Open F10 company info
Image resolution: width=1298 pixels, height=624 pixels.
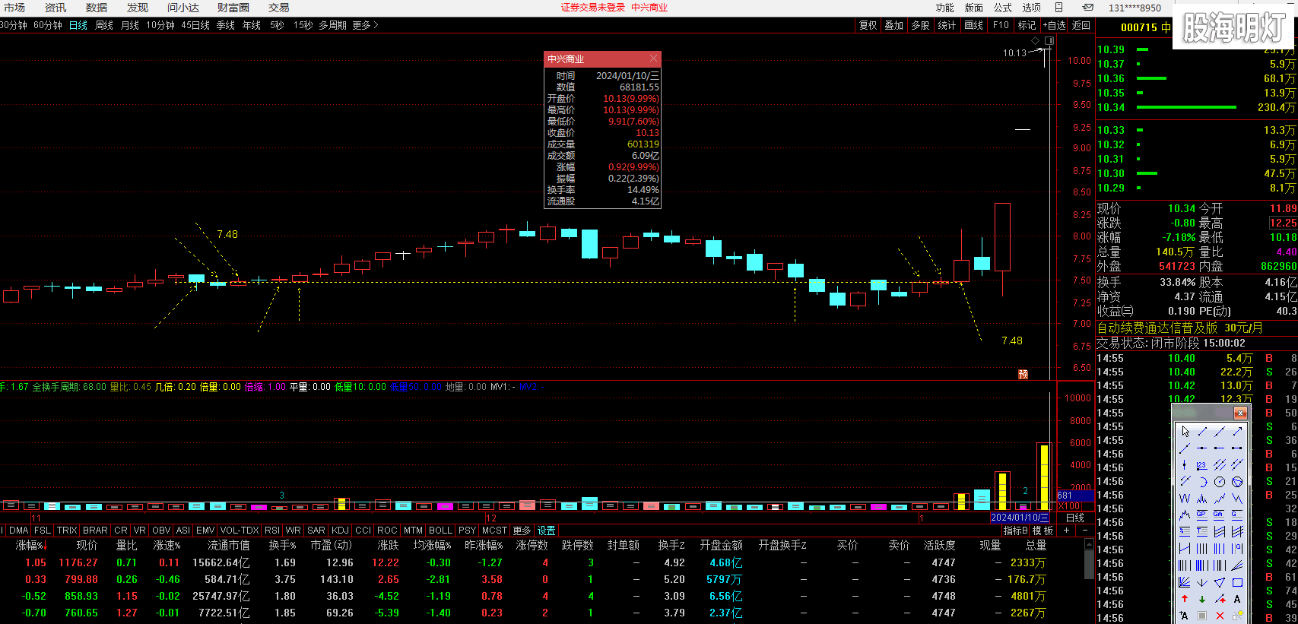tap(1001, 25)
